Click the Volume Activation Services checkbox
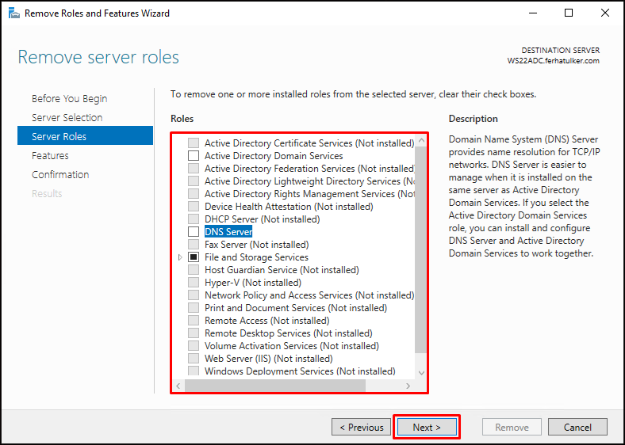 coord(194,346)
